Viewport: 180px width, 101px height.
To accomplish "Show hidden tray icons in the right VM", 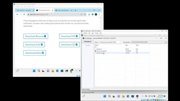I will point(143,96).
